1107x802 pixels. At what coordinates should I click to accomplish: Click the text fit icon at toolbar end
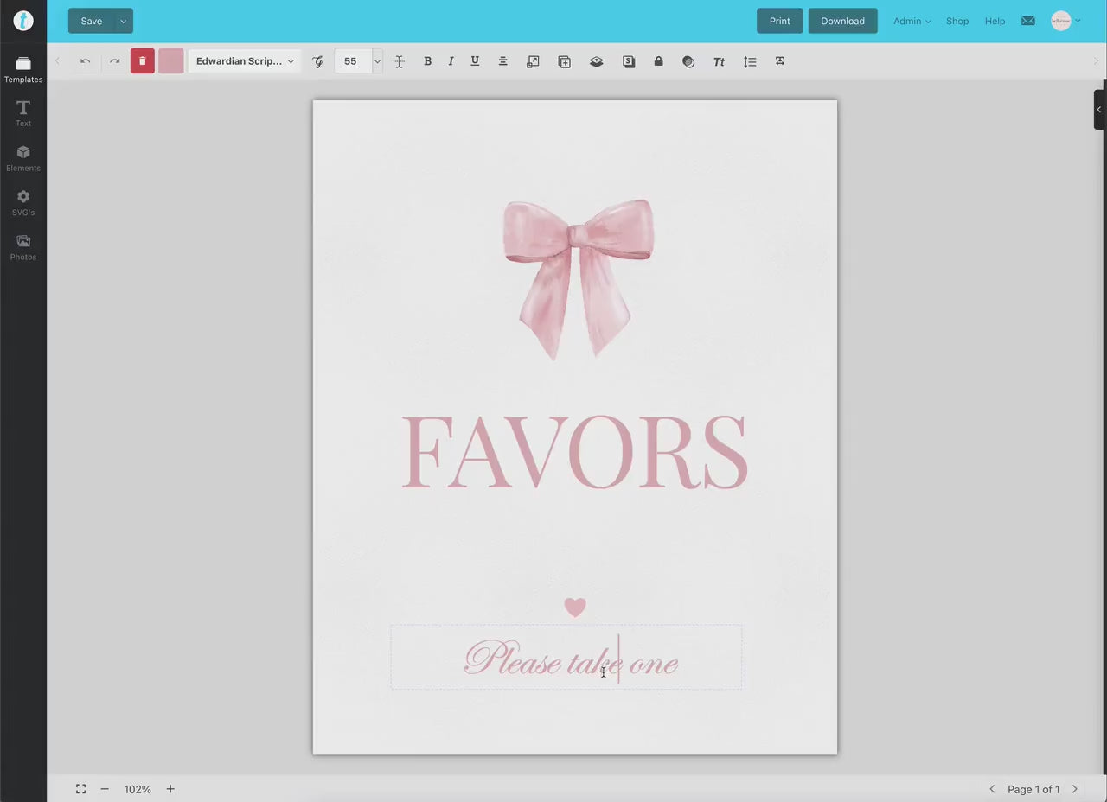[780, 61]
